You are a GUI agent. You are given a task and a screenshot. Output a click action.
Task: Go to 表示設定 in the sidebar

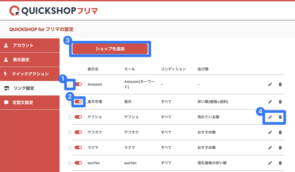click(x=30, y=60)
